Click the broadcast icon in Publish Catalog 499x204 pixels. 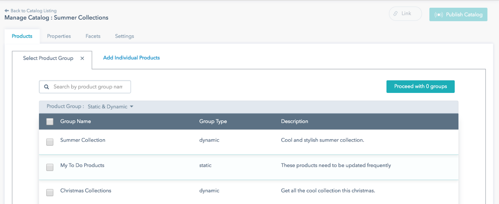point(438,15)
